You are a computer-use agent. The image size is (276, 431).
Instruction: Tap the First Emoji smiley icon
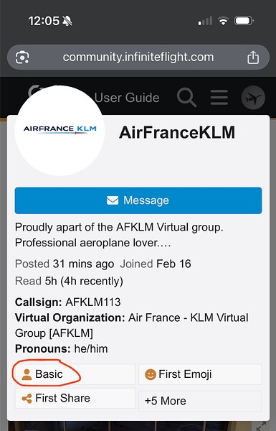[151, 374]
